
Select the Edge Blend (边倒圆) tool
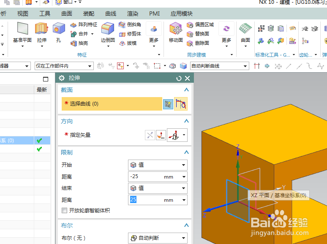click(x=108, y=29)
